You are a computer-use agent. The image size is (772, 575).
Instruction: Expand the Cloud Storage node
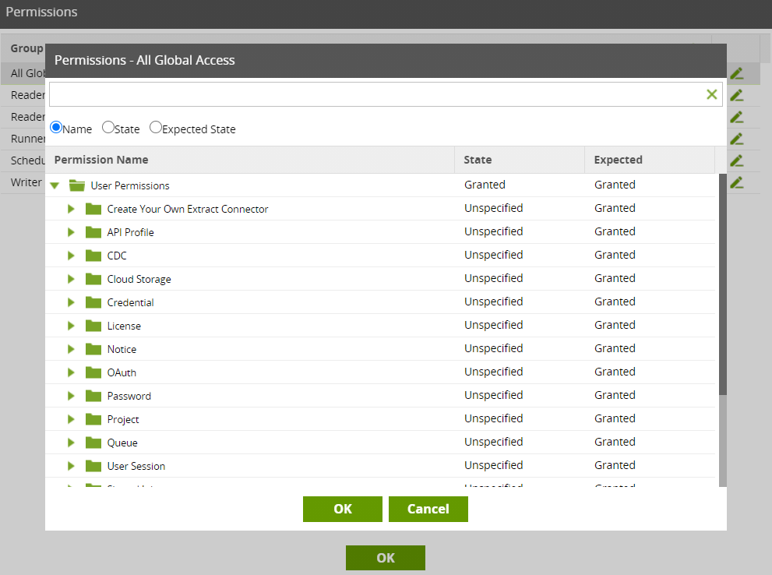point(71,279)
